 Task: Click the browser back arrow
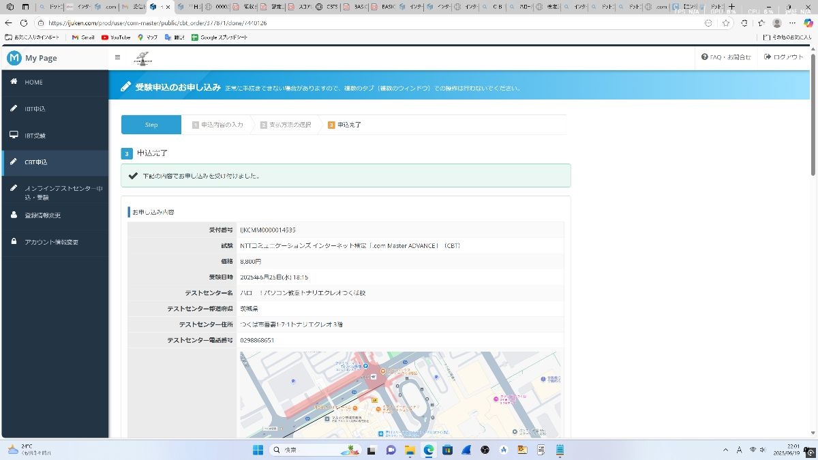9,22
